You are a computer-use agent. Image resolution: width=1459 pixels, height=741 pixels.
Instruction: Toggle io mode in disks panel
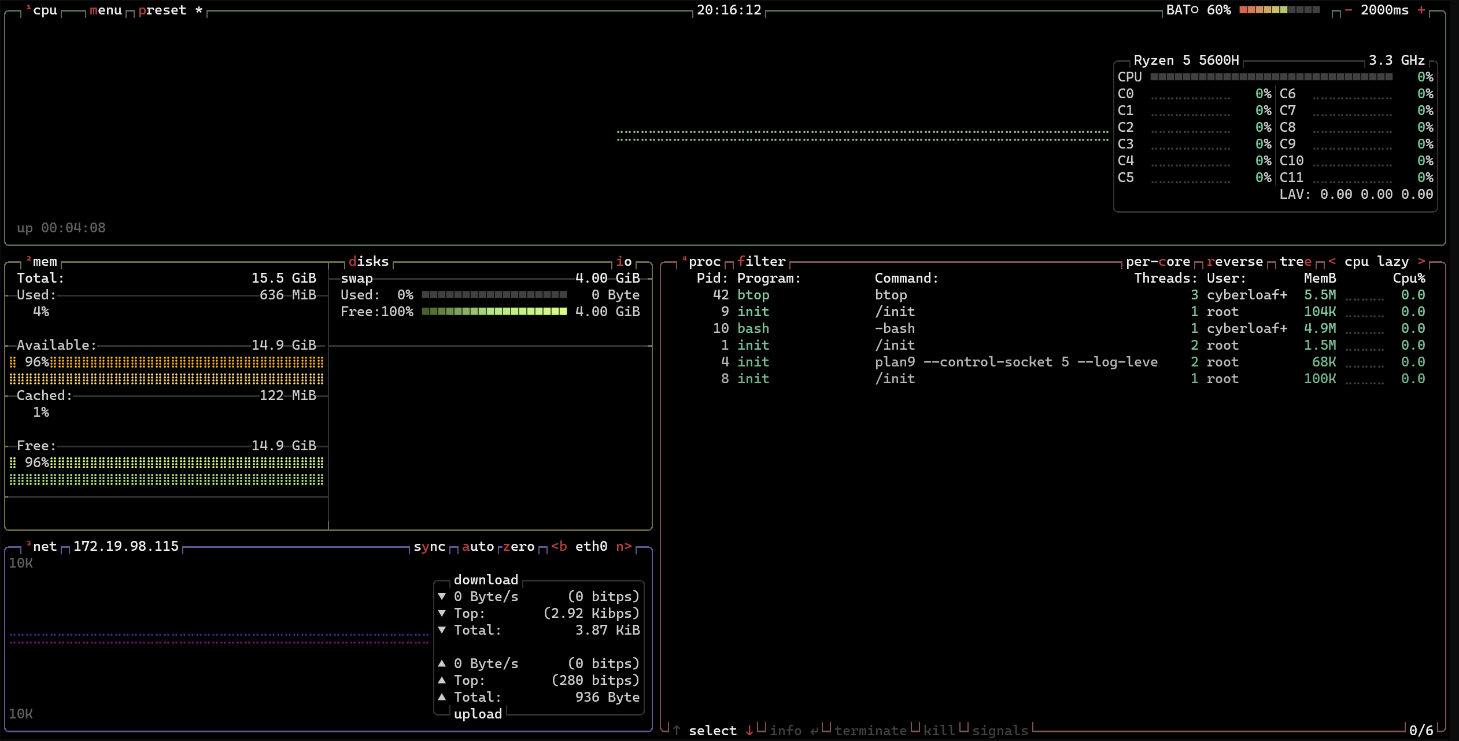click(623, 262)
